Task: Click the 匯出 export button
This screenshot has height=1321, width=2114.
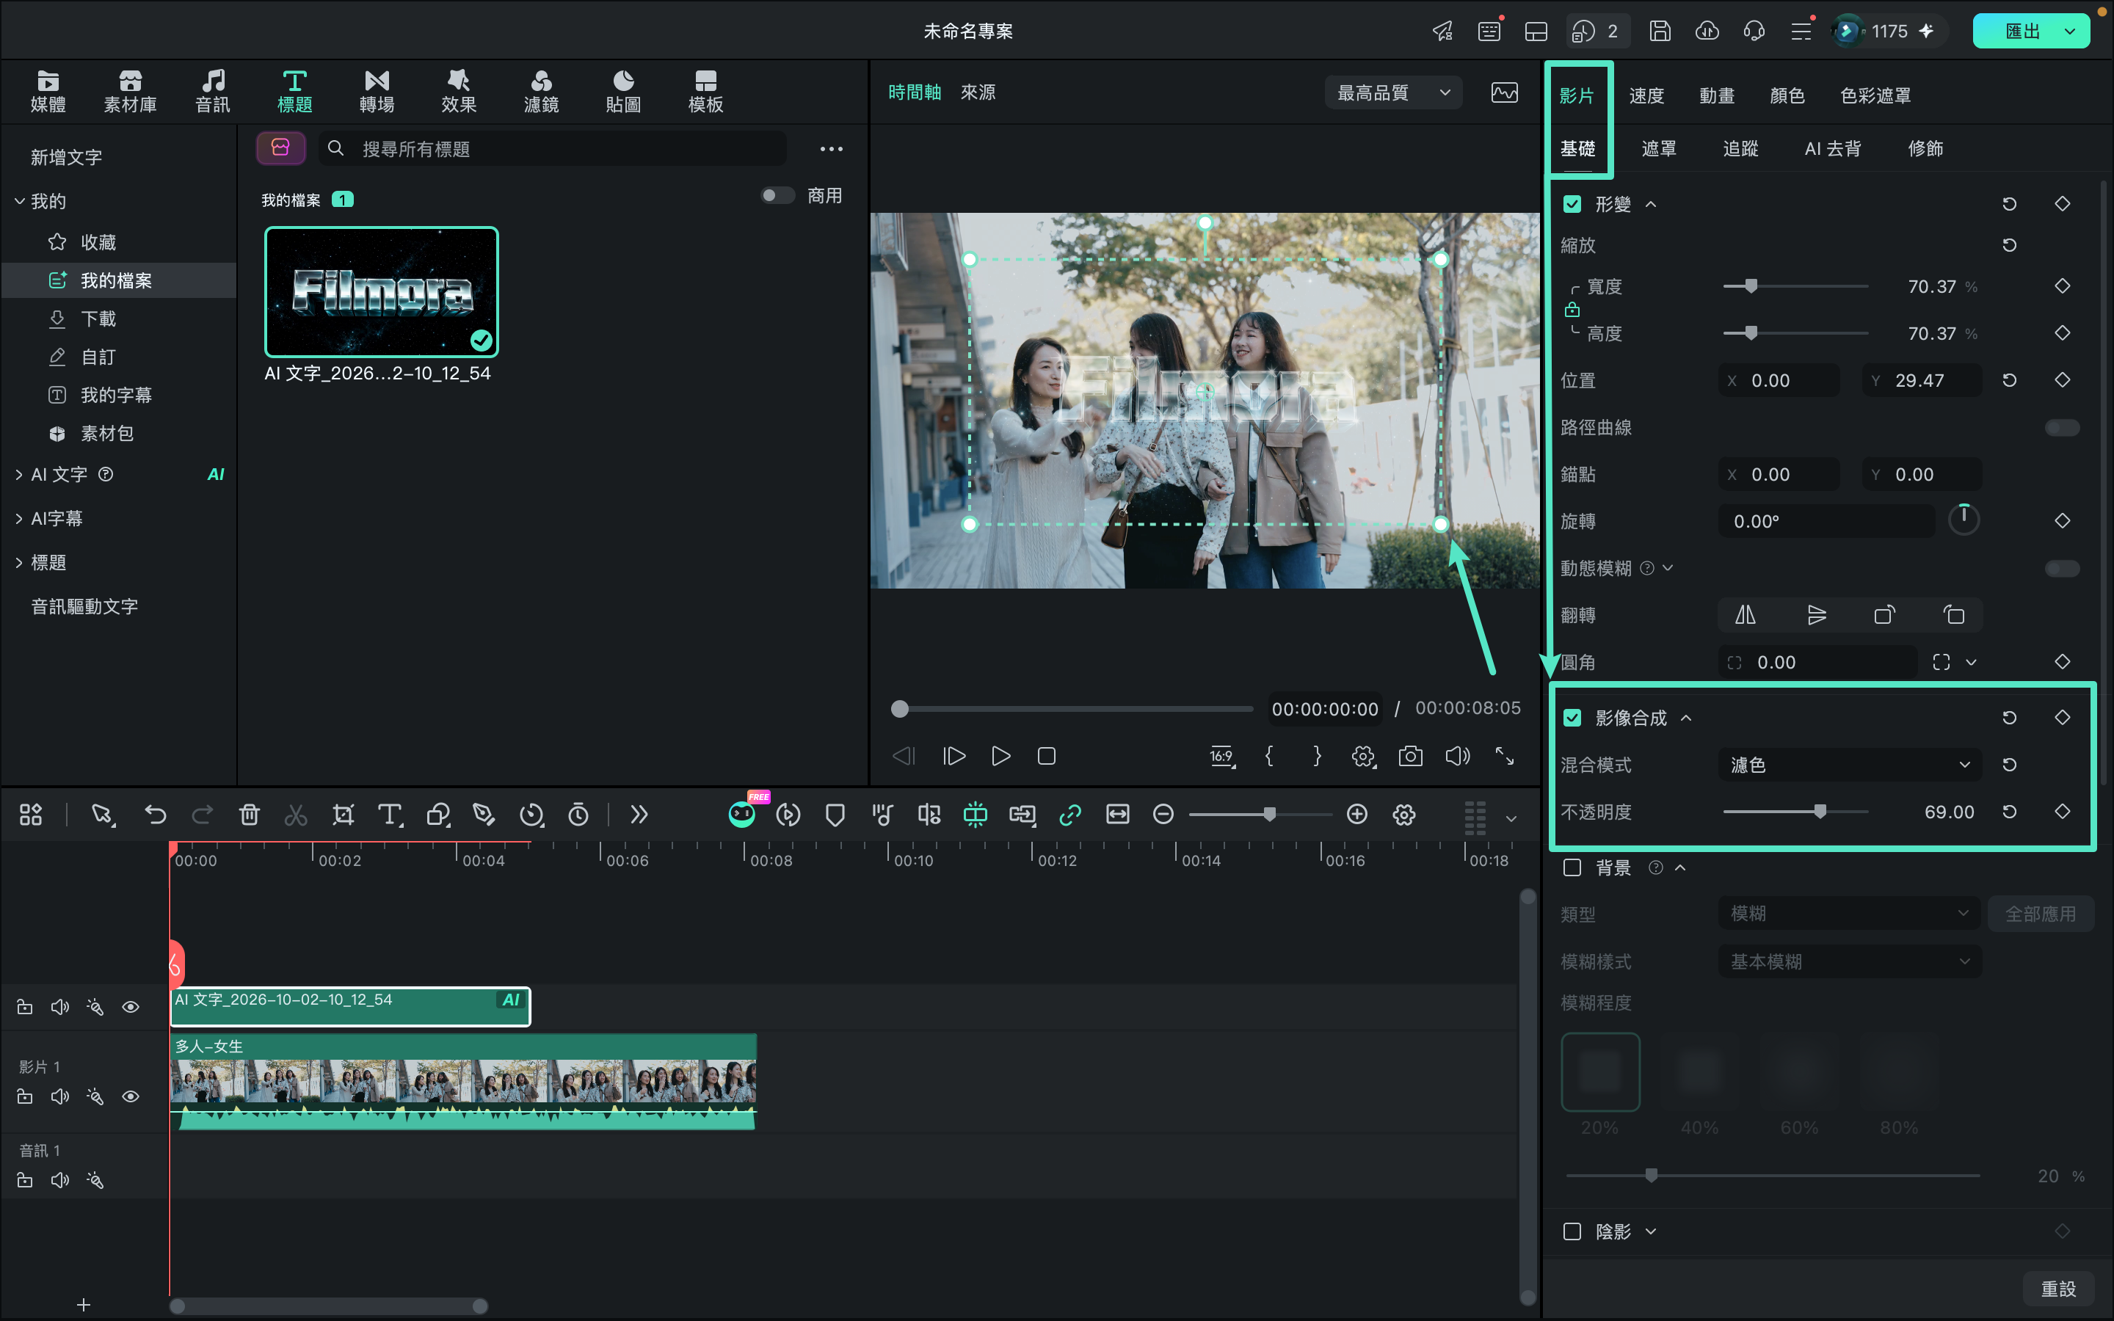Action: click(2022, 31)
